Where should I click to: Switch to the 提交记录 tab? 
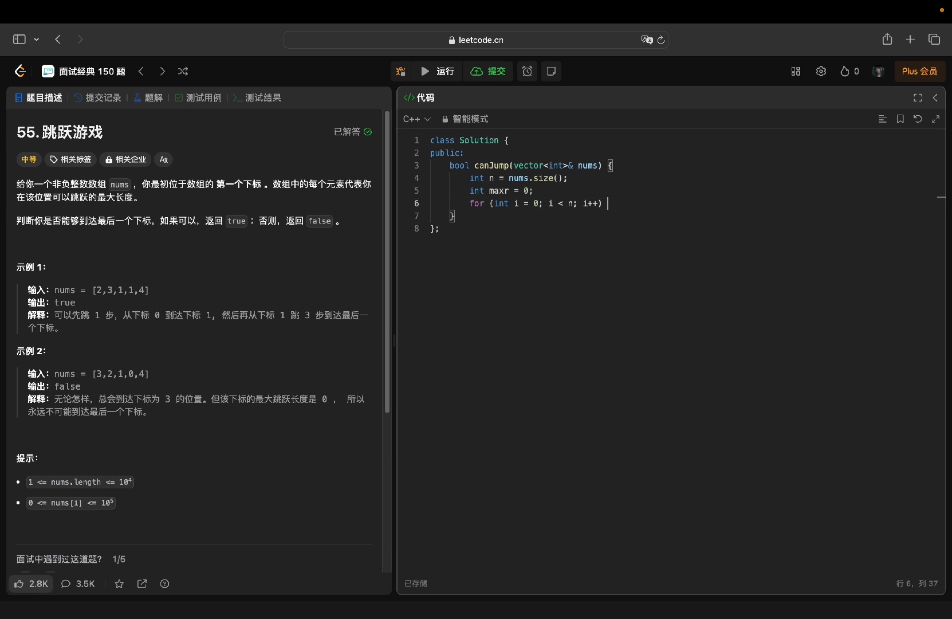point(97,98)
